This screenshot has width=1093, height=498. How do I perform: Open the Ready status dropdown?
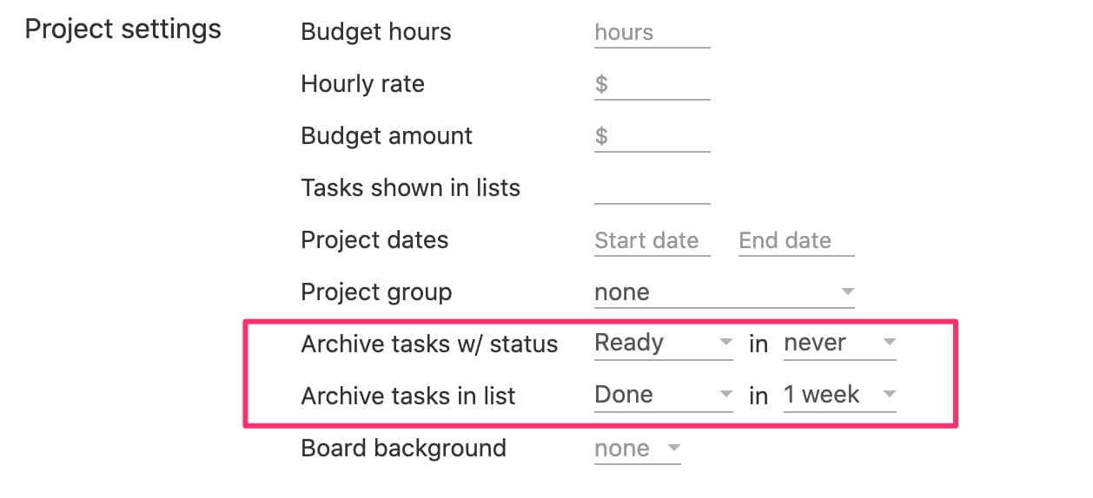point(664,344)
